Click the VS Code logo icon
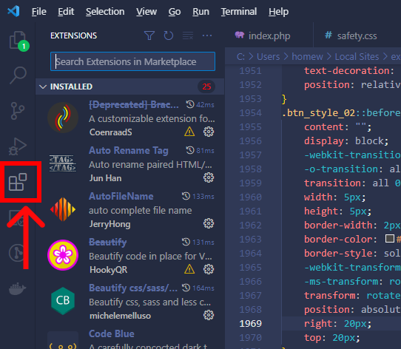This screenshot has height=349, width=401. tap(13, 12)
